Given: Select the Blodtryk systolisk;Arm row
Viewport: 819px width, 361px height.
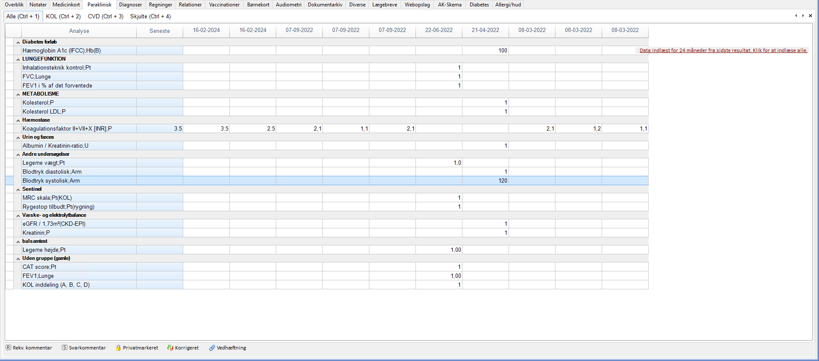Looking at the screenshot, I should pyautogui.click(x=327, y=180).
